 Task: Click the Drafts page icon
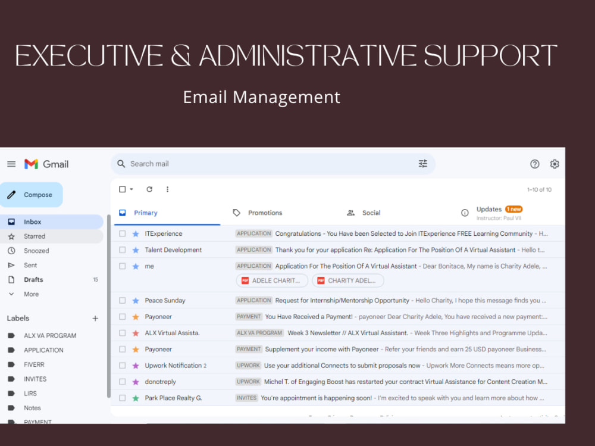[11, 280]
